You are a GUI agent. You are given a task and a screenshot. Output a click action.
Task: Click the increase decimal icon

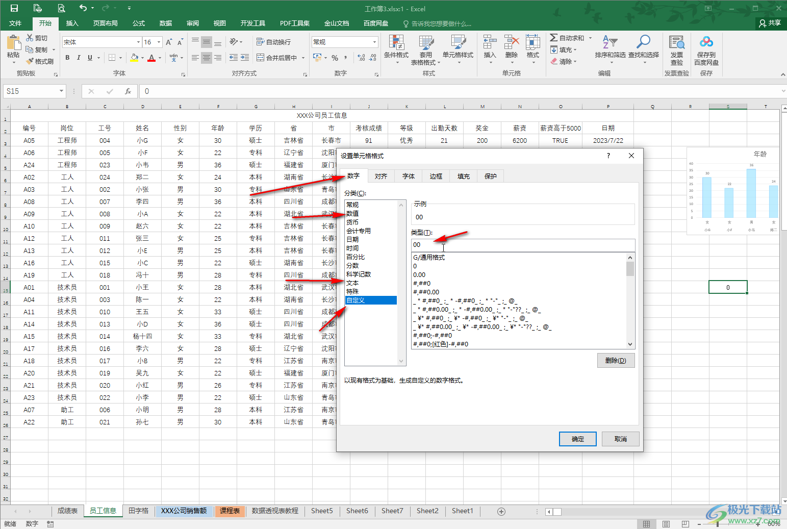tap(362, 58)
